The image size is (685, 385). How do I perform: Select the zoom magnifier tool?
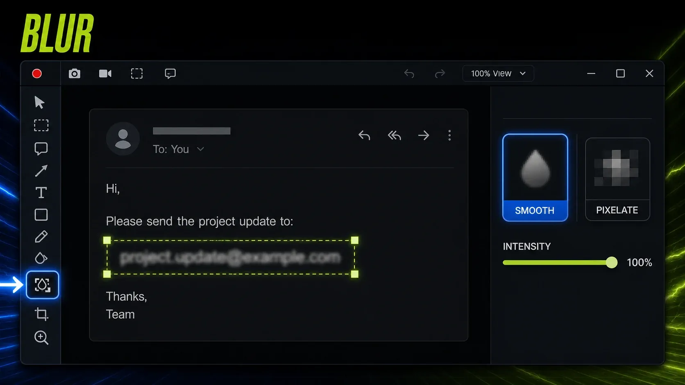pyautogui.click(x=41, y=338)
